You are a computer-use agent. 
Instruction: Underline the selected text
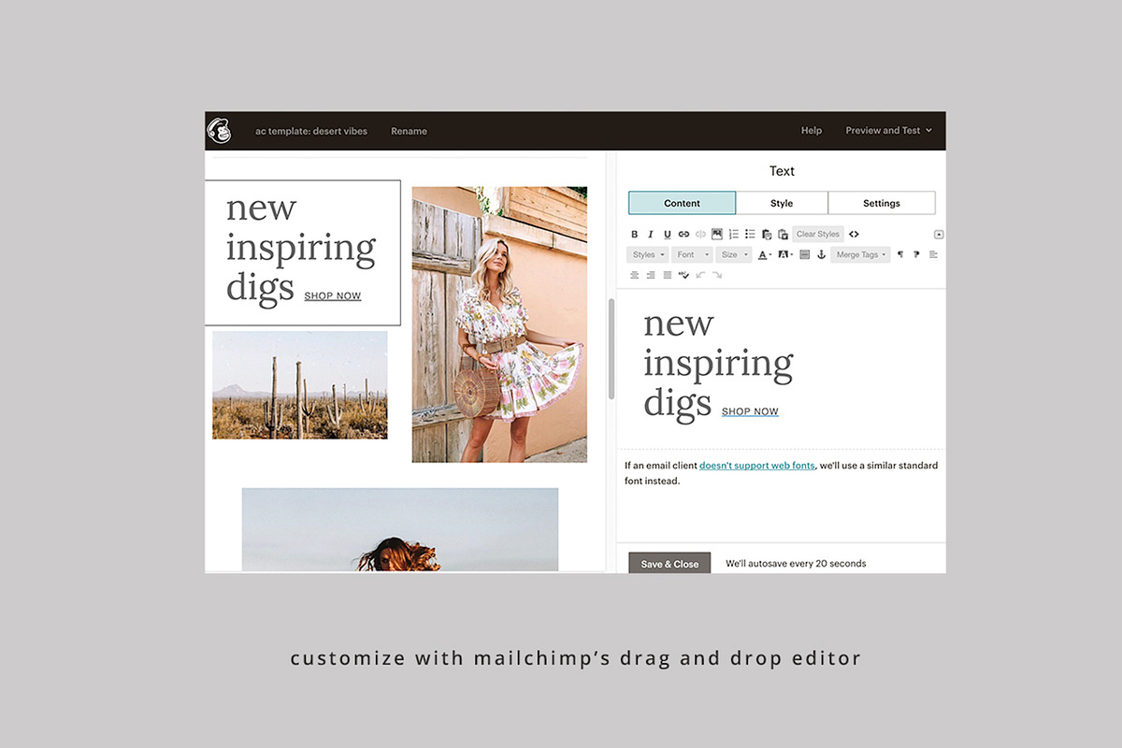tap(667, 234)
